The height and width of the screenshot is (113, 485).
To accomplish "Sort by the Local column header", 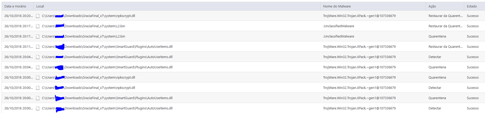I will tap(40, 6).
